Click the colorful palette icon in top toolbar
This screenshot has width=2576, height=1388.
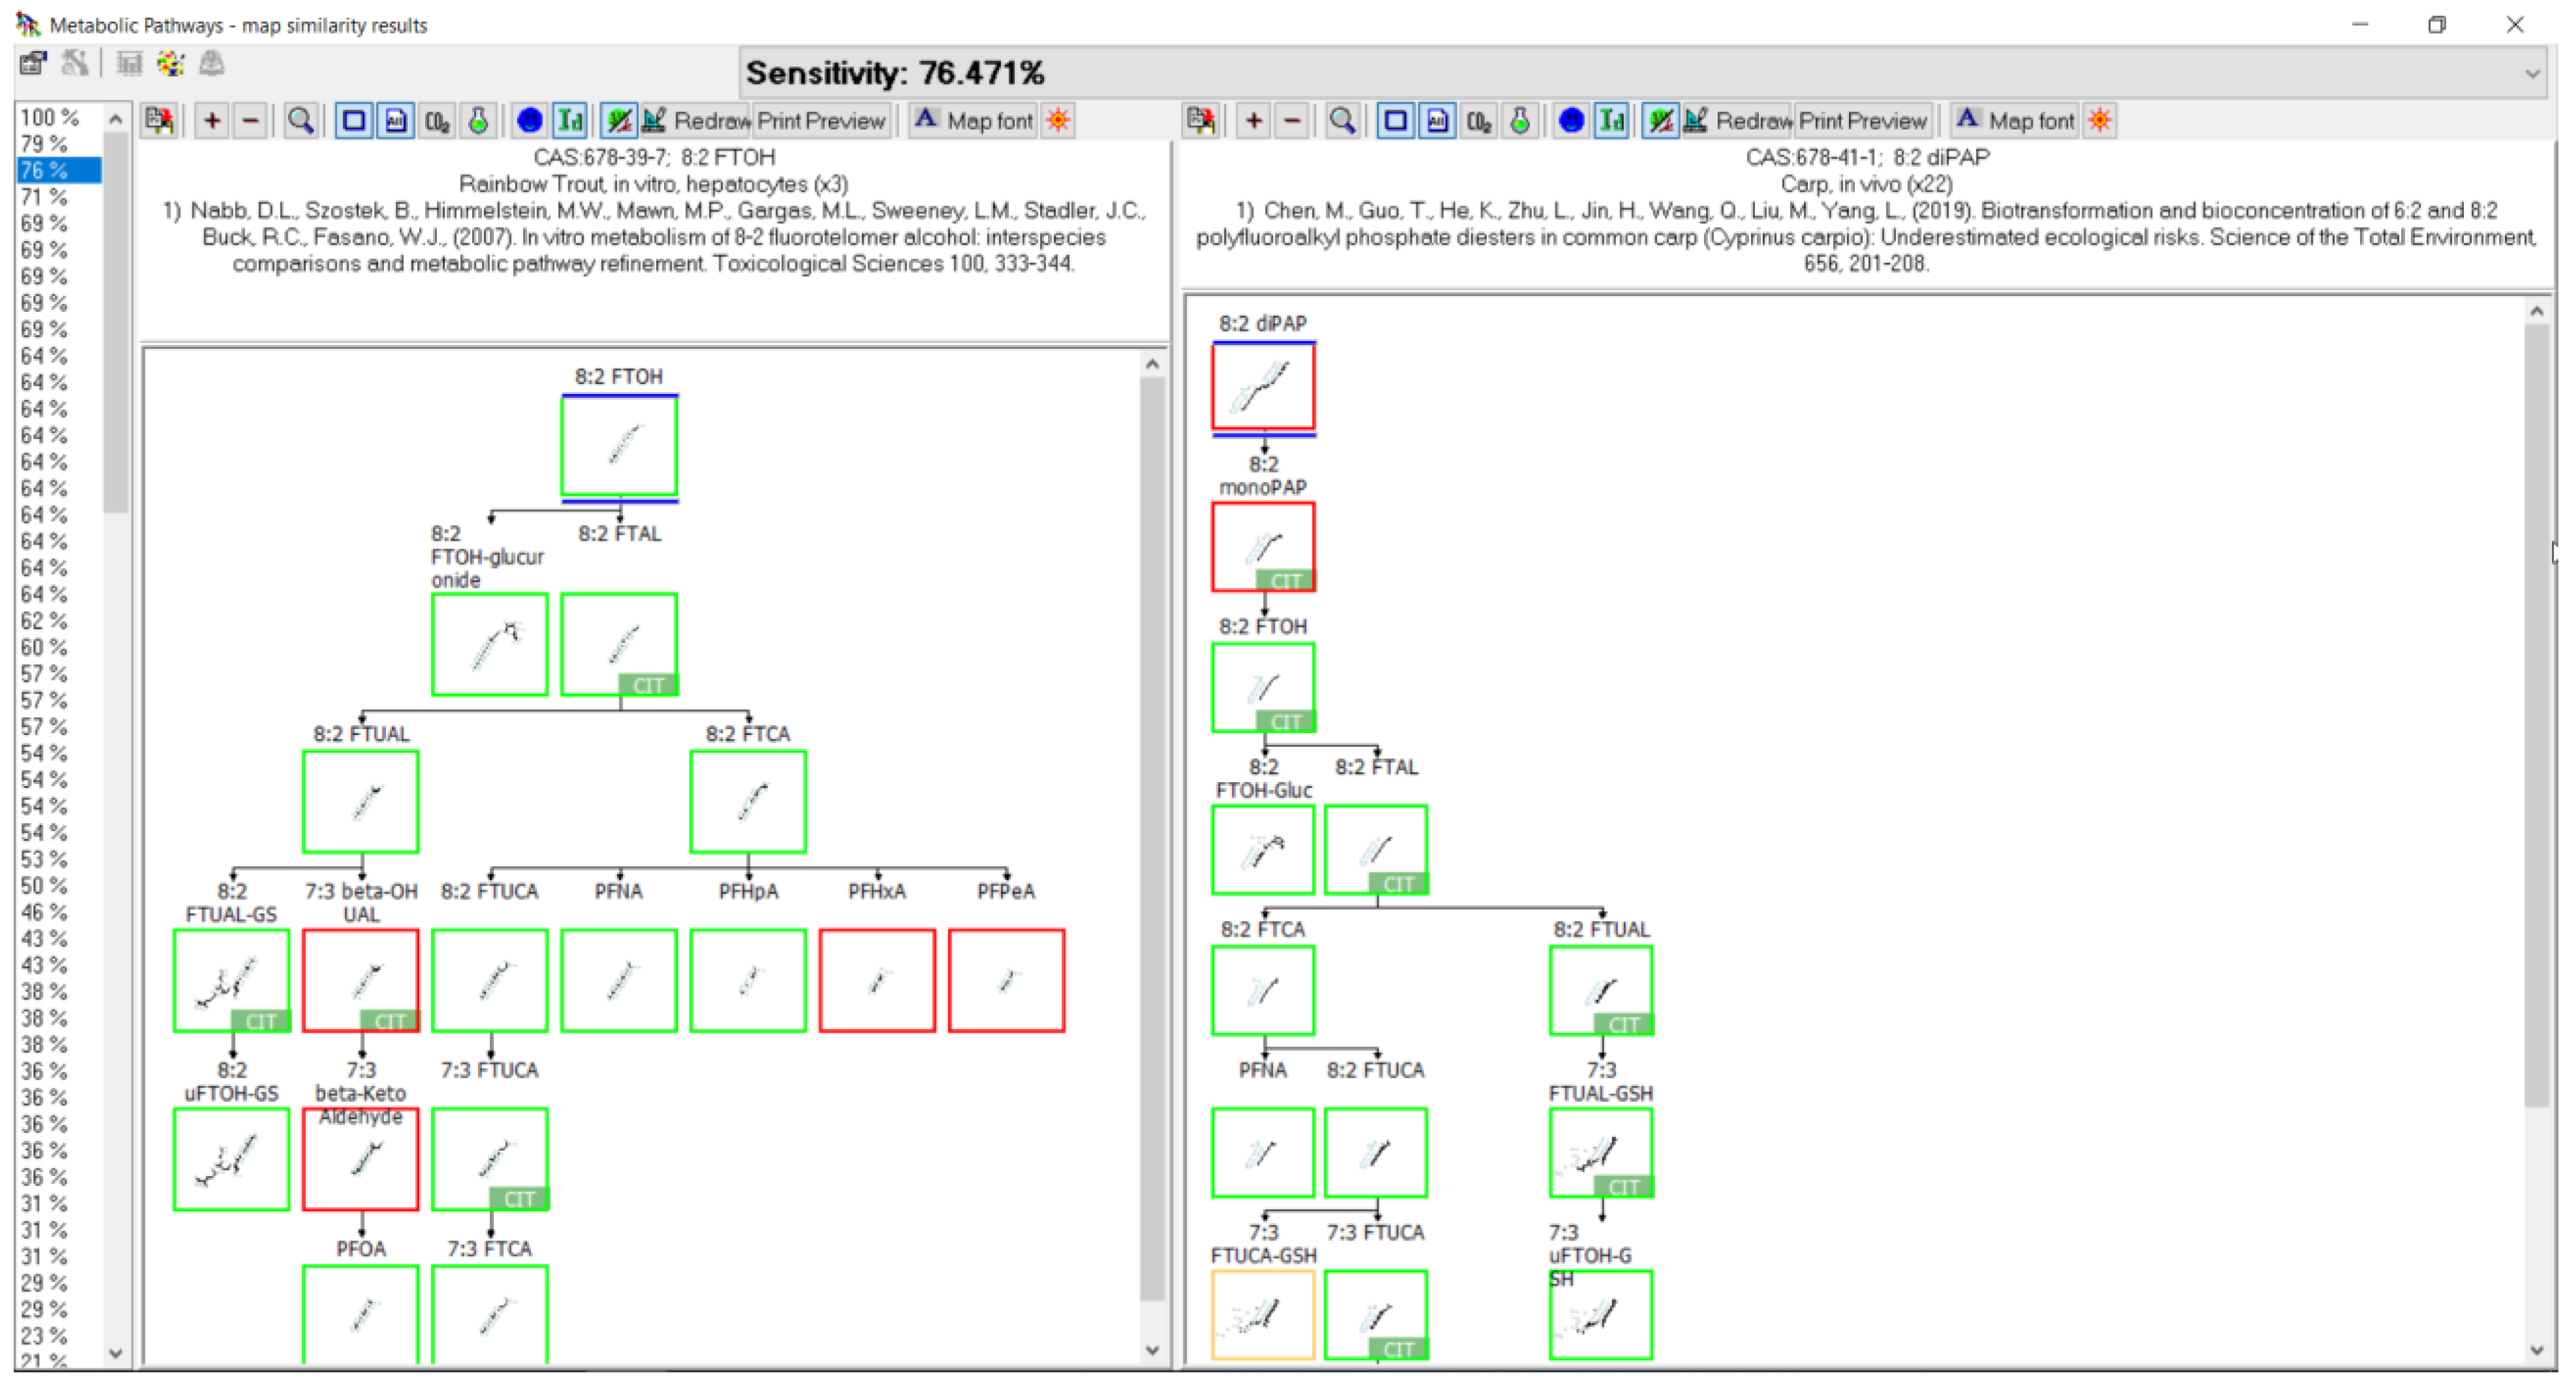[x=171, y=64]
